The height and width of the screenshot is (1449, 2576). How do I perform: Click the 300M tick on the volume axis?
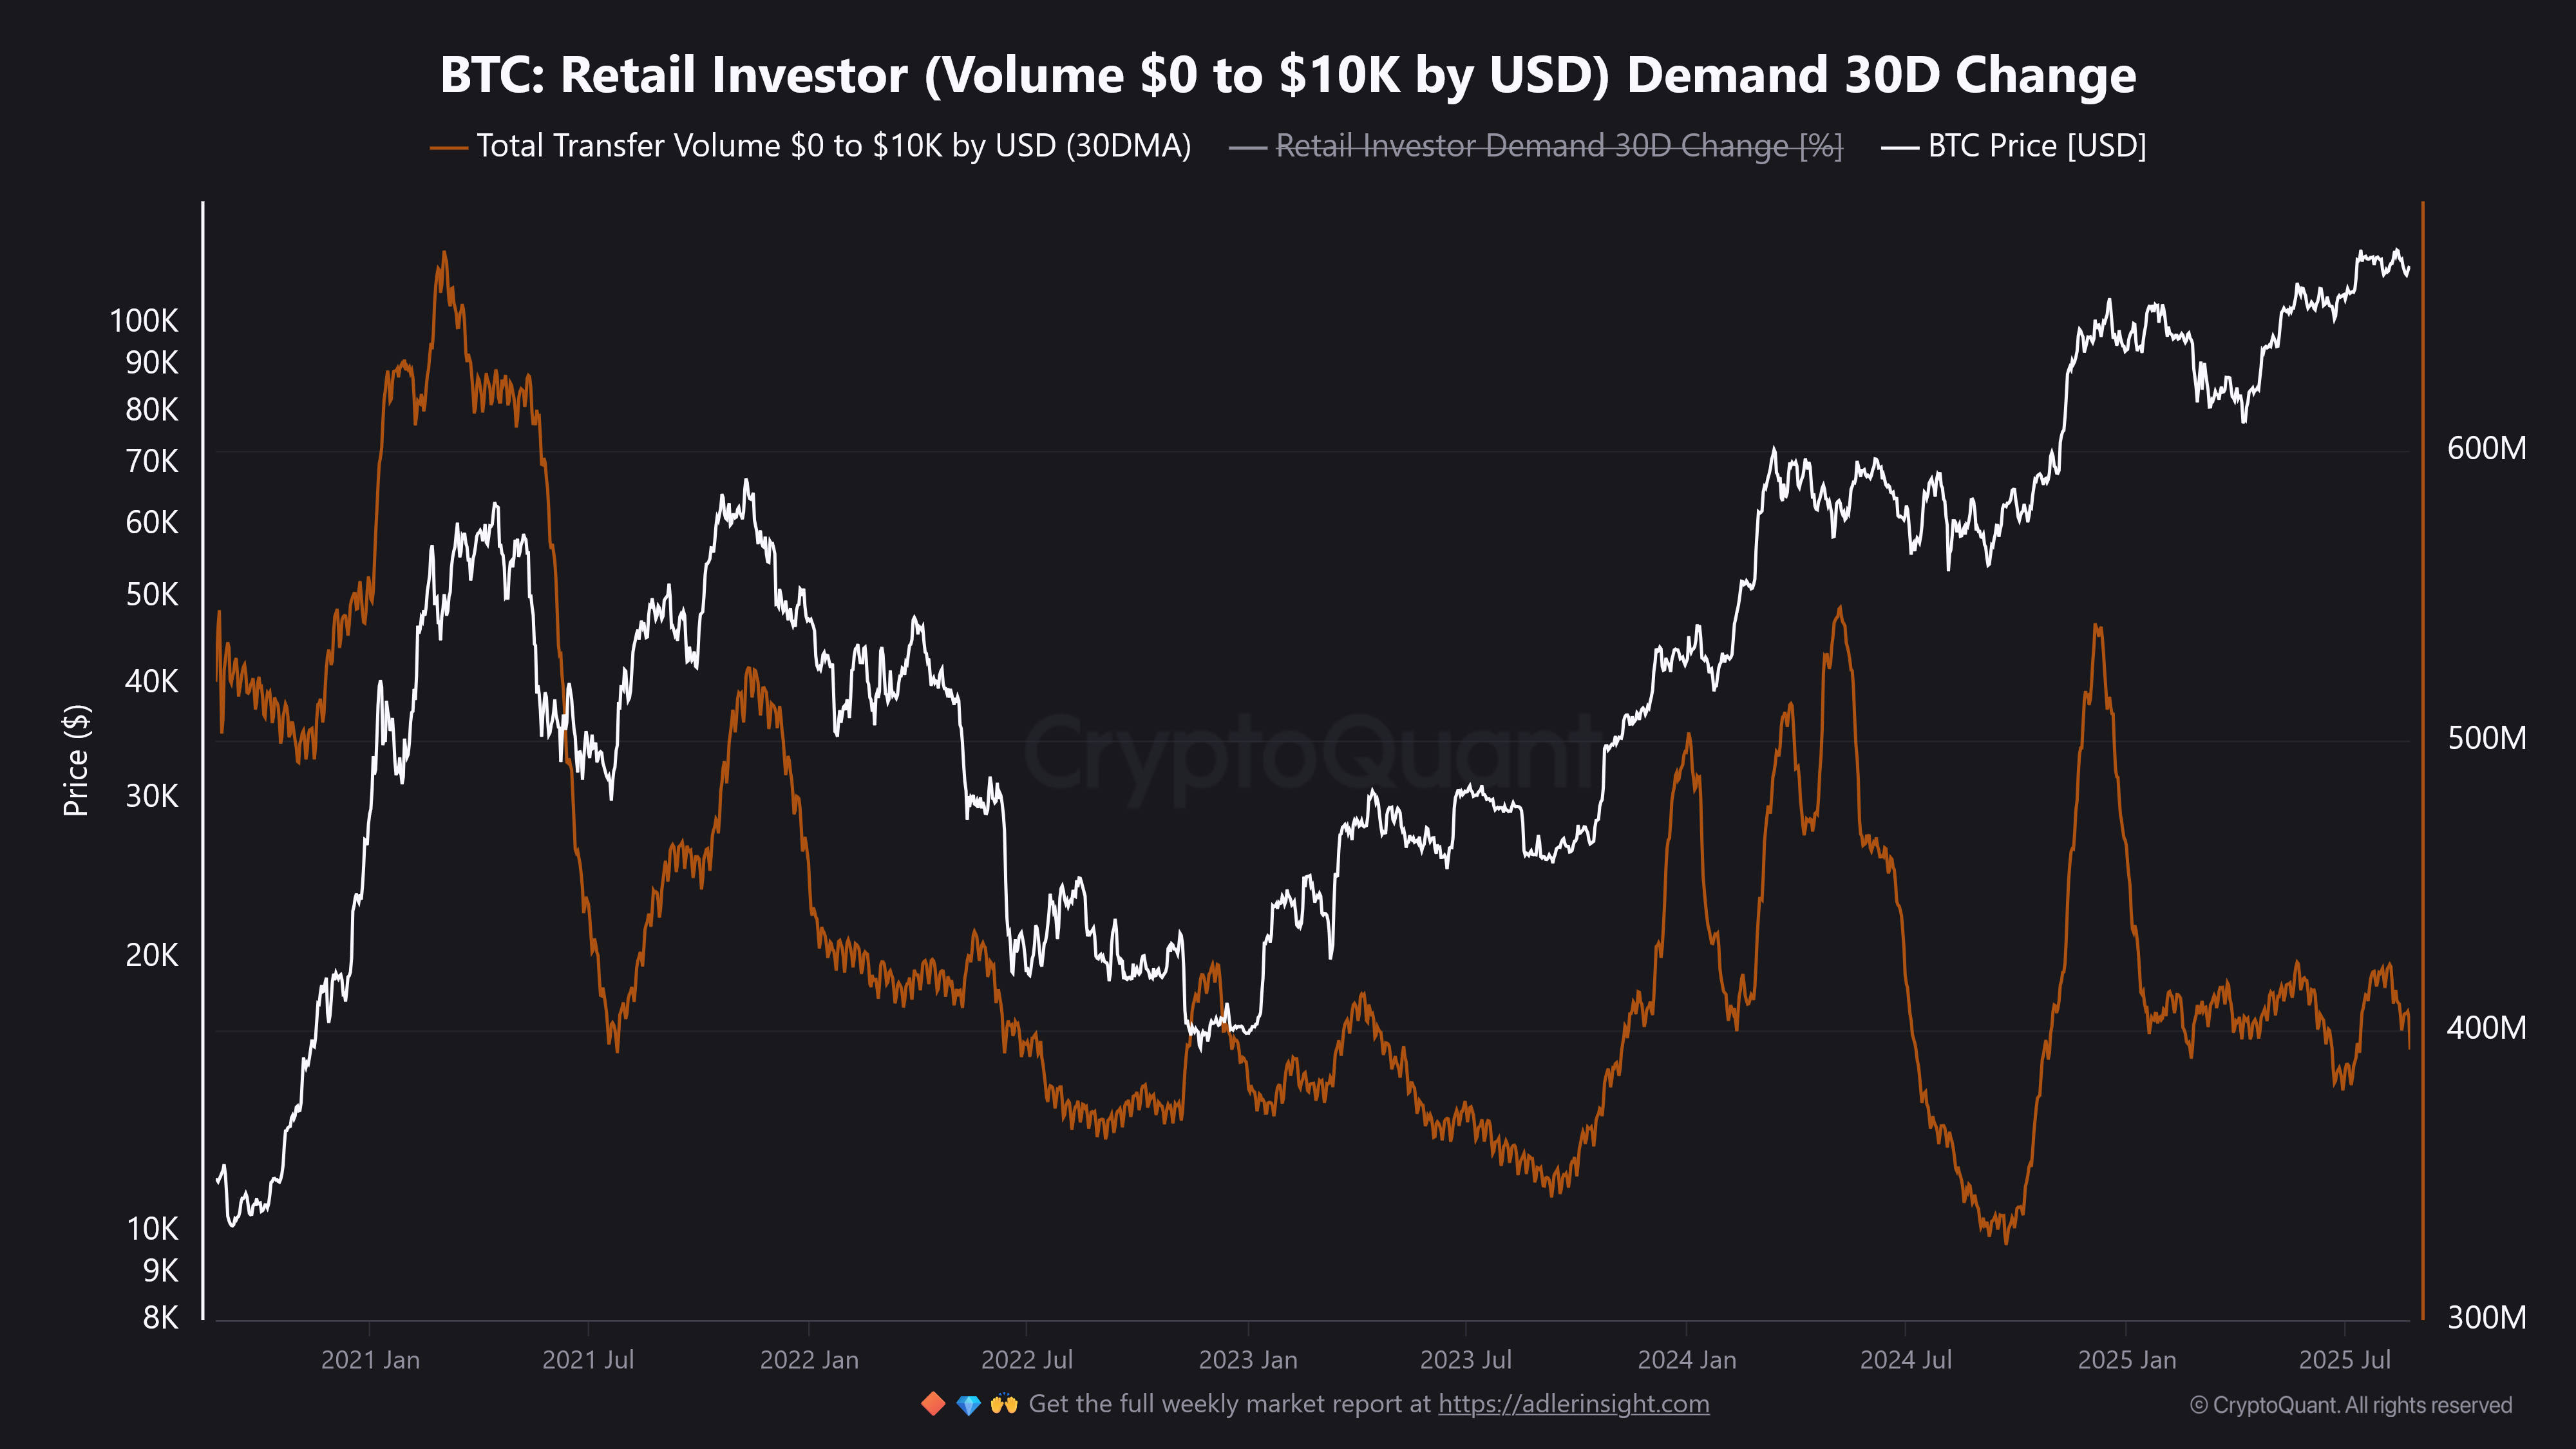point(2487,1318)
